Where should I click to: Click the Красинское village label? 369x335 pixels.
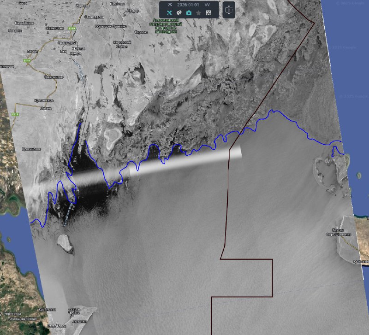tap(45, 100)
